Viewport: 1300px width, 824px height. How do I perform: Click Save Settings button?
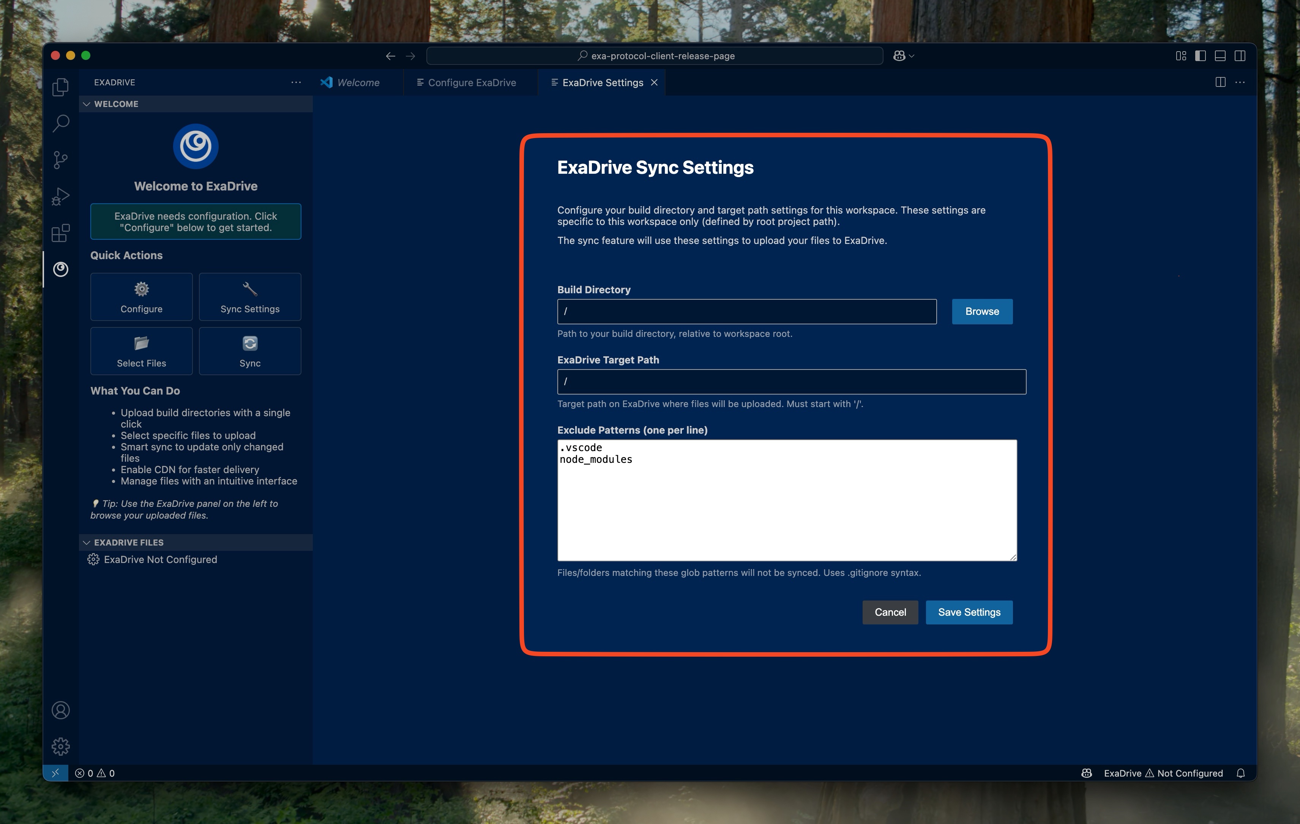pos(969,612)
